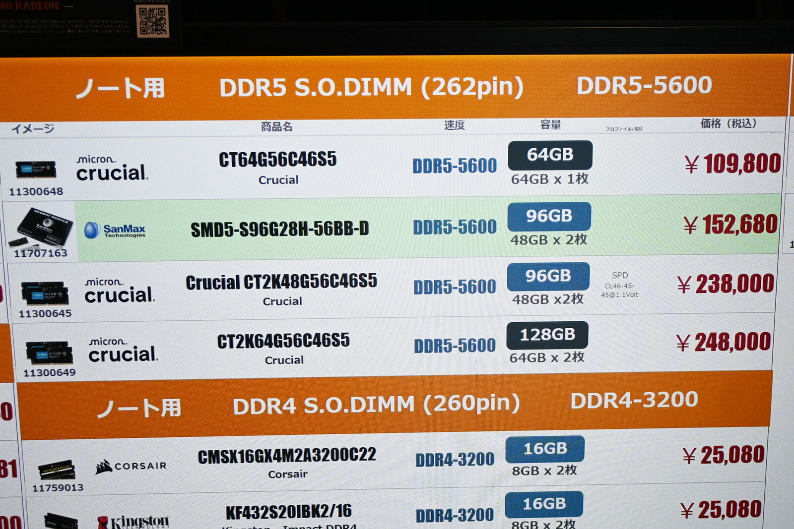Click the DDR4-3200 heading in the orange banner
The width and height of the screenshot is (794, 529).
[634, 400]
